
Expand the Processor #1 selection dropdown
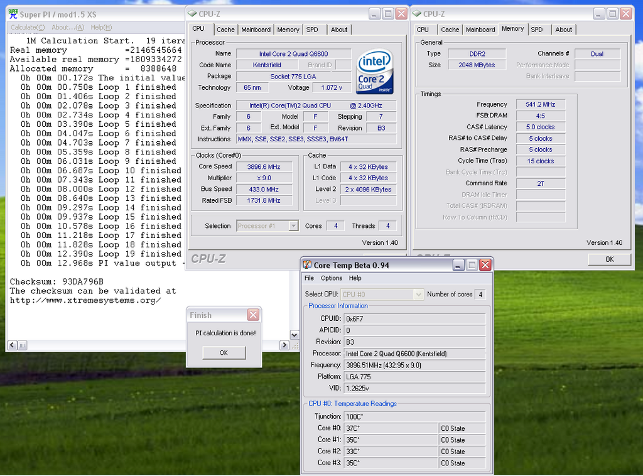point(293,226)
